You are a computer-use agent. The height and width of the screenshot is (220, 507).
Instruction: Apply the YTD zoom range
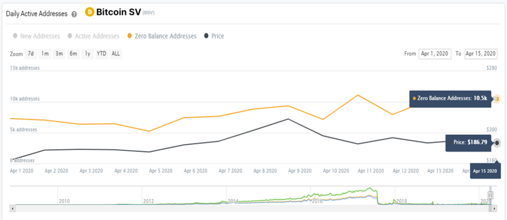tap(101, 54)
